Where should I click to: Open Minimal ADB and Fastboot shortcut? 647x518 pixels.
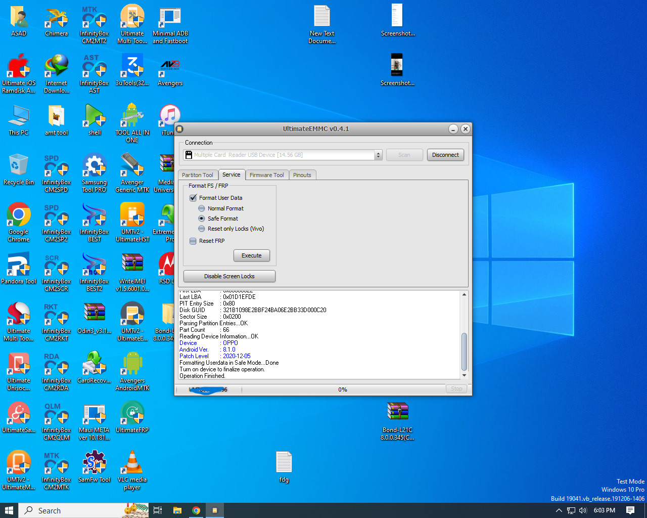[x=170, y=20]
